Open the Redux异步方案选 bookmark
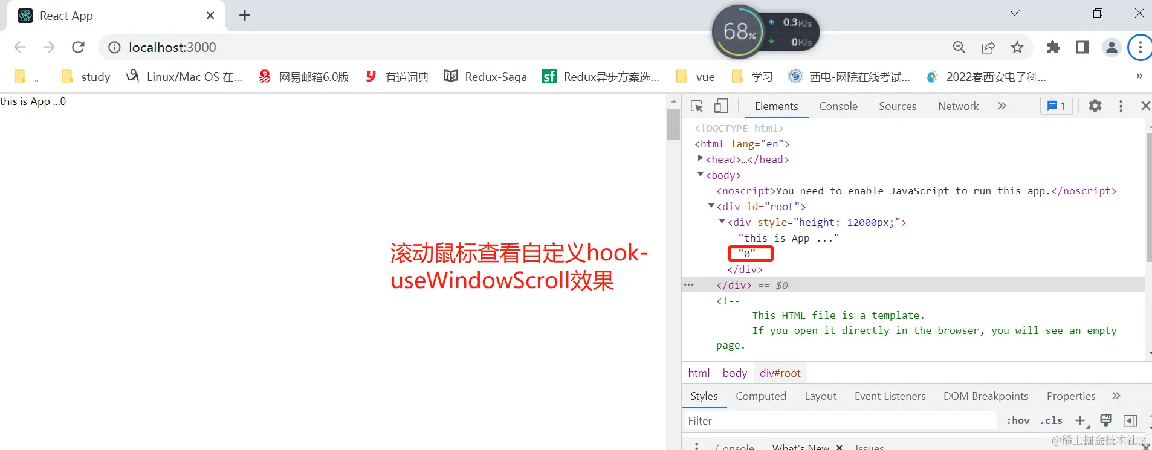 click(601, 77)
